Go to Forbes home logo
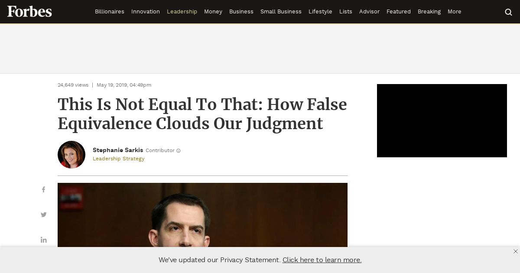520x273 pixels. click(x=29, y=12)
